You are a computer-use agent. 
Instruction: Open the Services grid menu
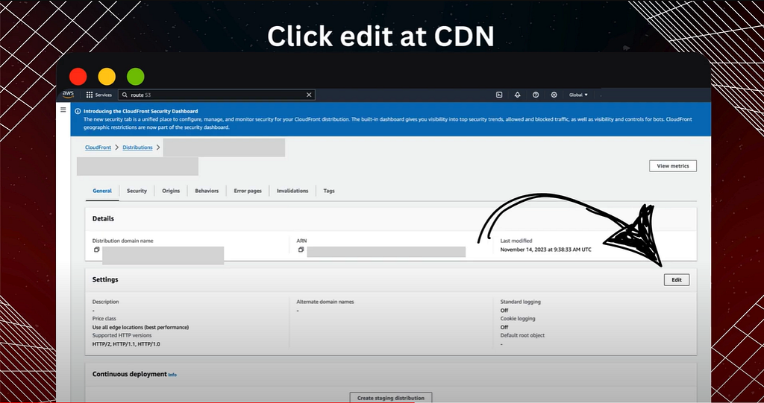click(99, 95)
